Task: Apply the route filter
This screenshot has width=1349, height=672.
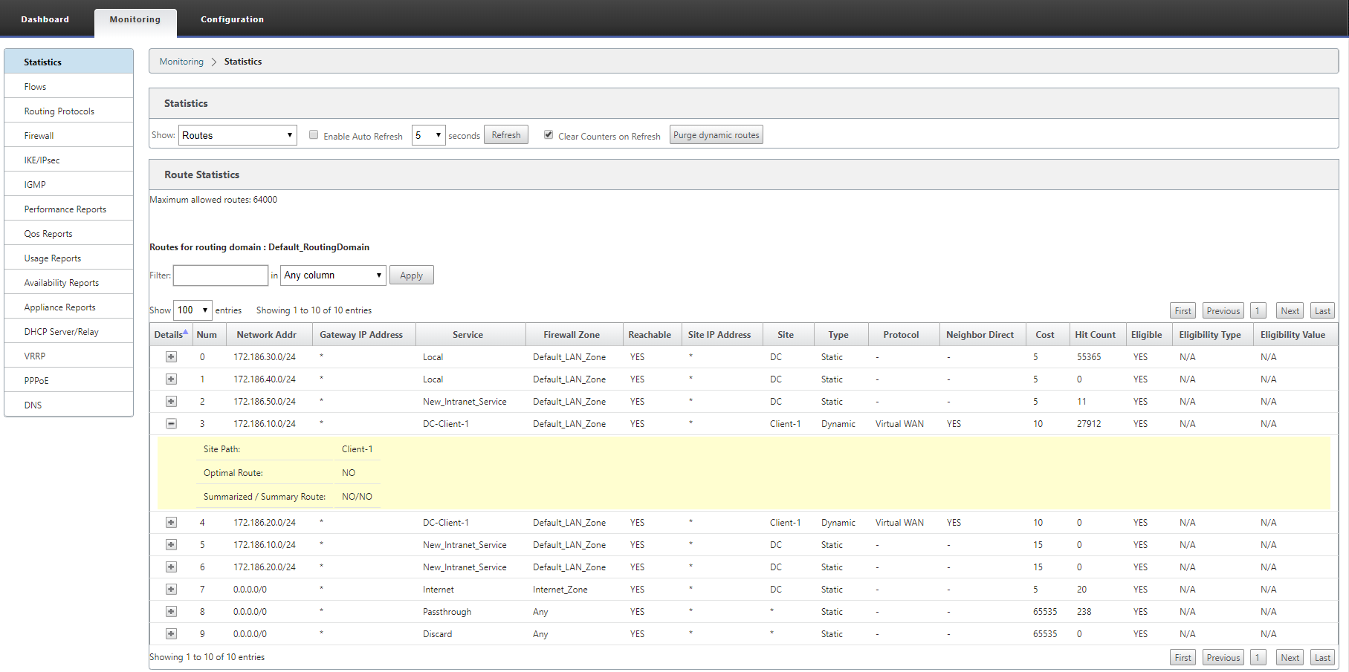Action: pyautogui.click(x=412, y=275)
